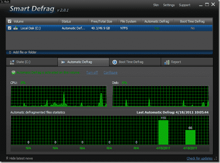Screen dimensions: 220x163
Task: Click 'Automatic defragmented files statistics' label
Action: [x=38, y=112]
